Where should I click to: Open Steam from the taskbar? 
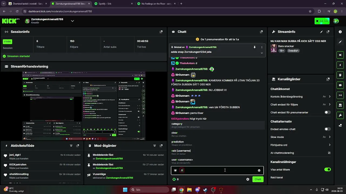(x=205, y=190)
